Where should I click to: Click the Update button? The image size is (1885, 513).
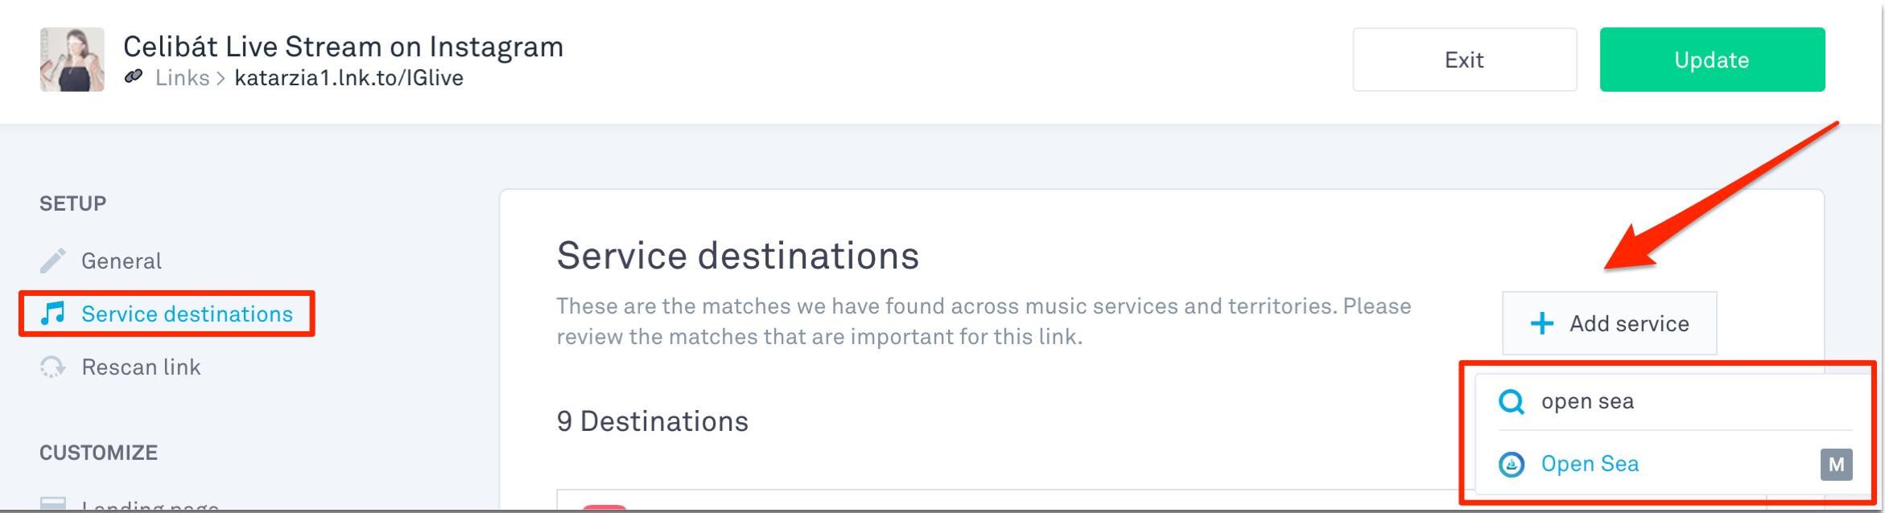pyautogui.click(x=1711, y=60)
